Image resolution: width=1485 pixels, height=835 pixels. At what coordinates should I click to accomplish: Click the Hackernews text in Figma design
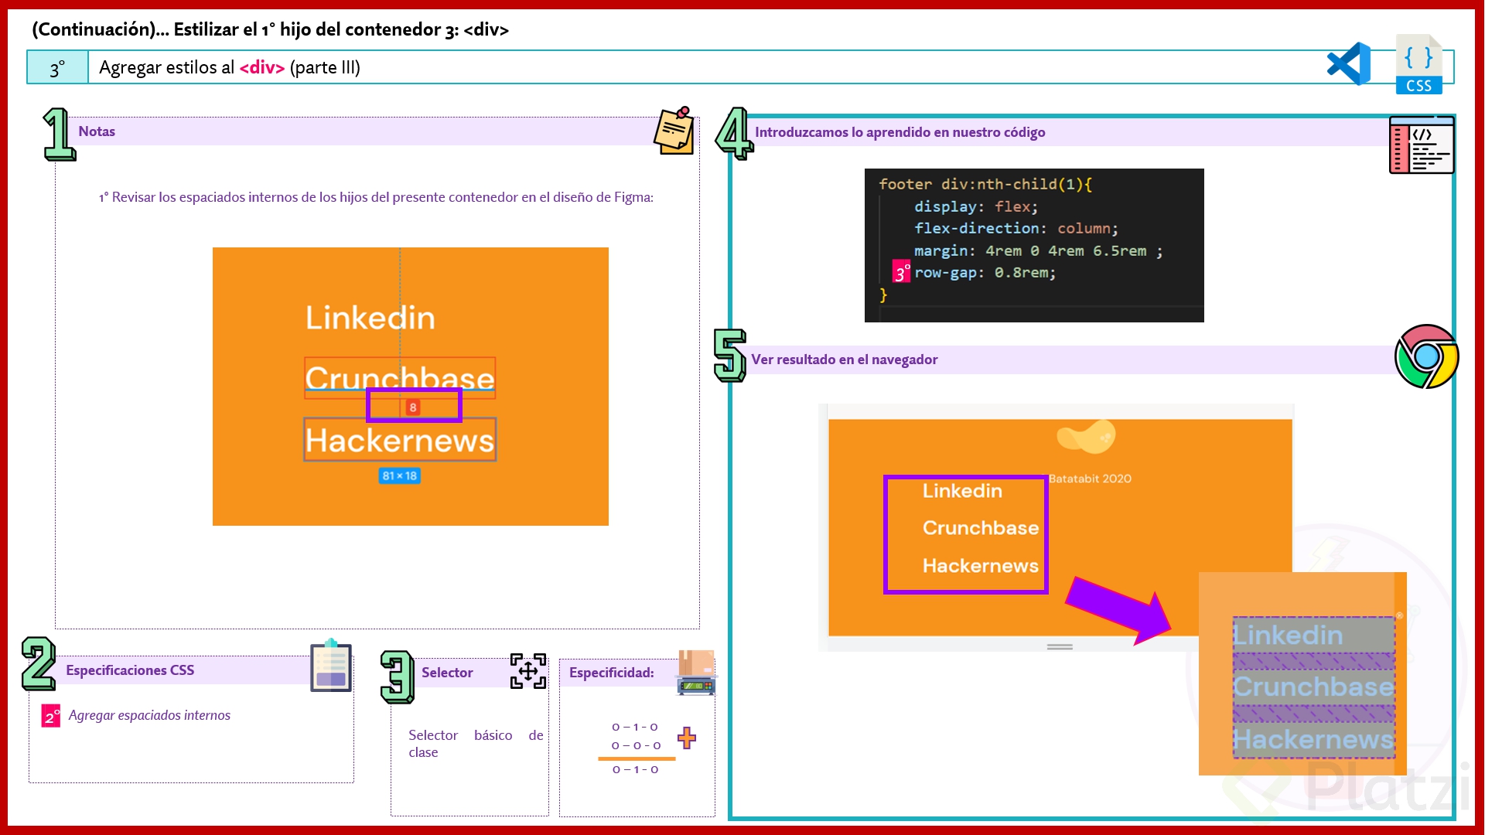click(x=400, y=440)
